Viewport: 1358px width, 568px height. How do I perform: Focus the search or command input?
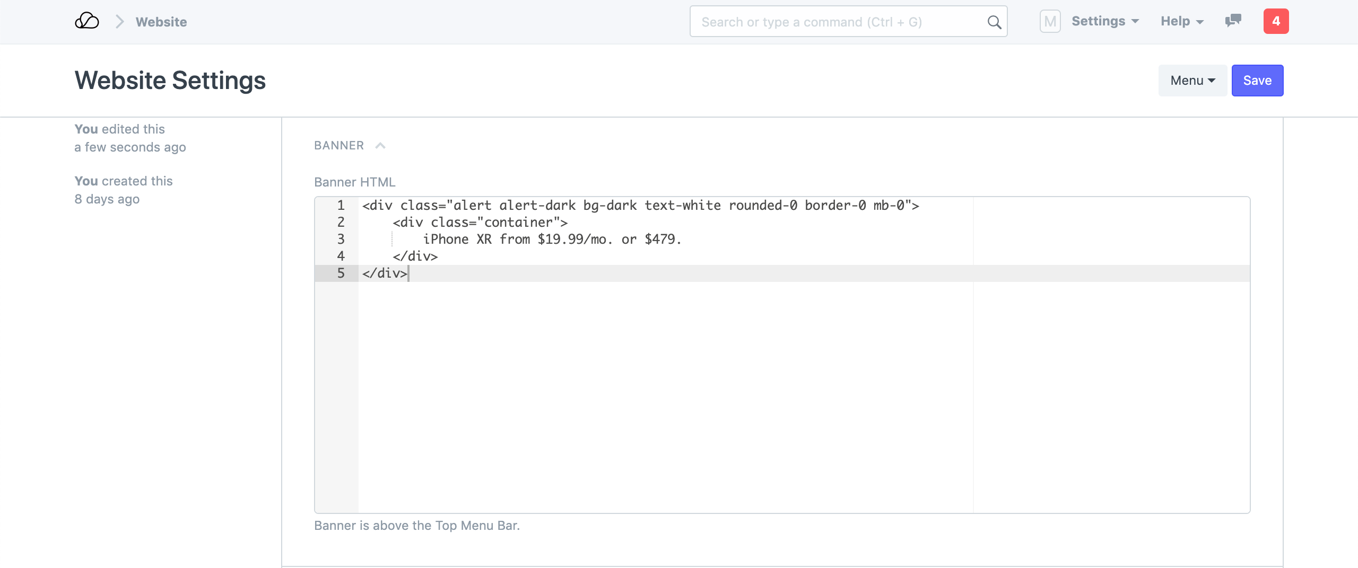point(838,22)
